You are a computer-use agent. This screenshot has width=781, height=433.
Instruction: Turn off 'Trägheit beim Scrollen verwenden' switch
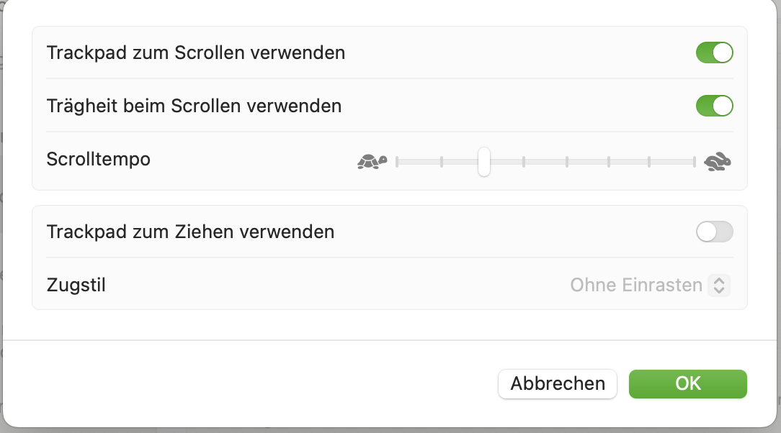pyautogui.click(x=714, y=106)
